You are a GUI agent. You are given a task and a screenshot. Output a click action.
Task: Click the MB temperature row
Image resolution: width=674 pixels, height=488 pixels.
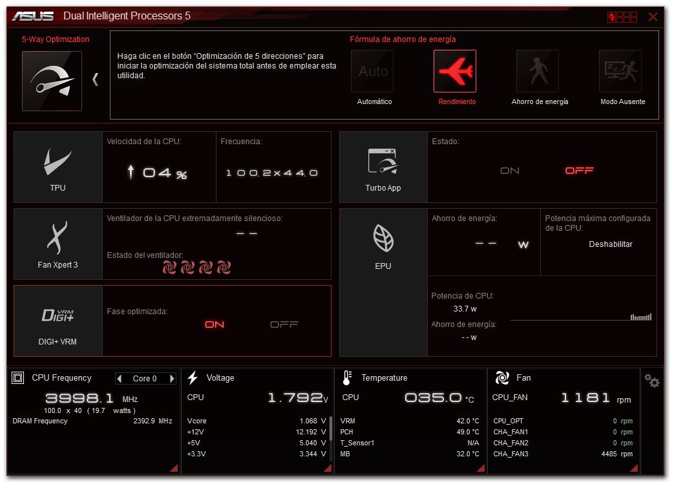(x=410, y=454)
